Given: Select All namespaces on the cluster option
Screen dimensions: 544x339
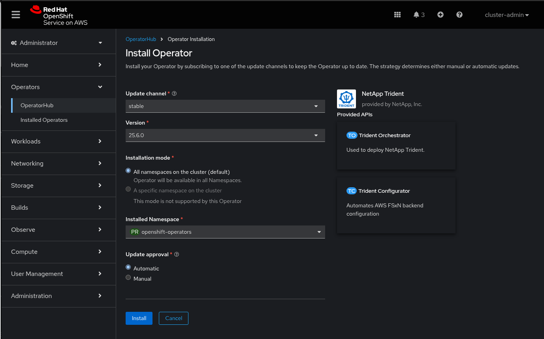Looking at the screenshot, I should [128, 171].
